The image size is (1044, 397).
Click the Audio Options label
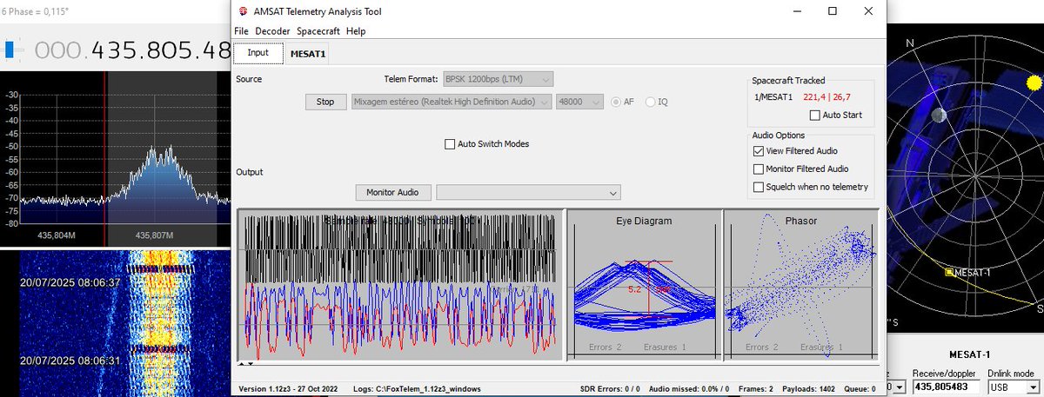point(779,136)
